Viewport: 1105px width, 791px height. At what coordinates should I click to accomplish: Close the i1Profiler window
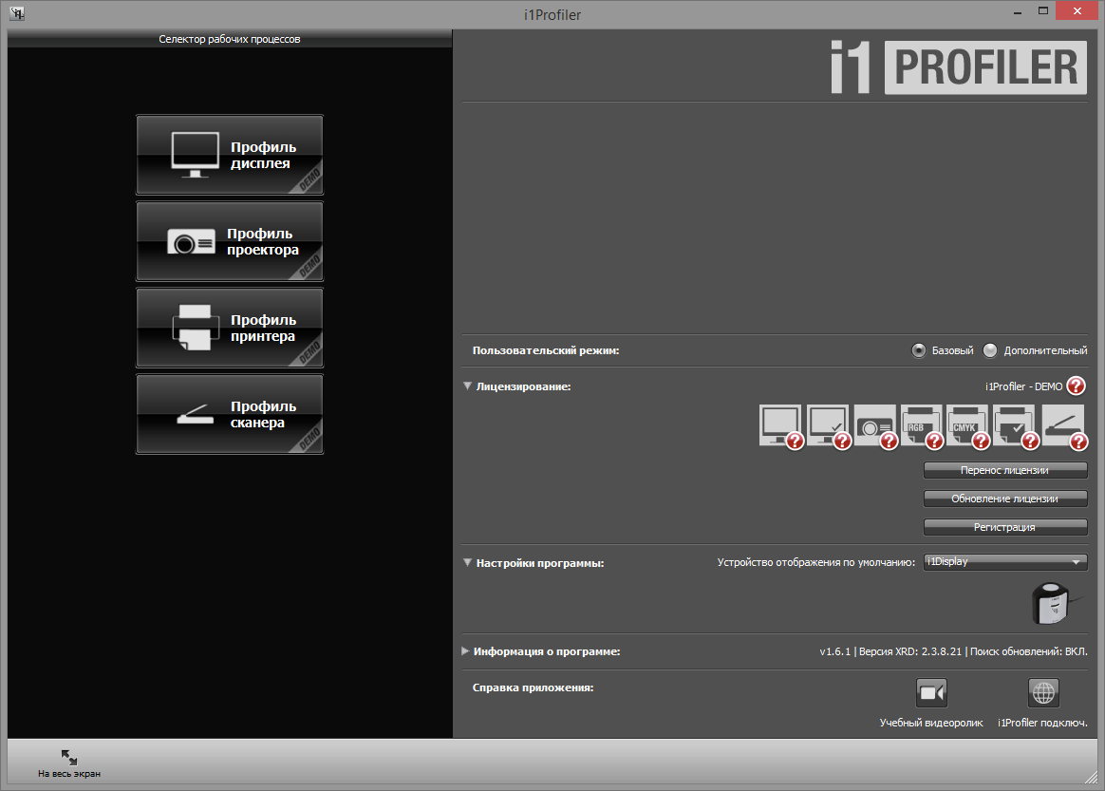1077,10
